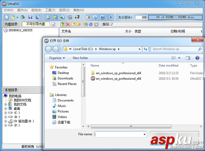Select Desktop in Favorites

pyautogui.click(x=63, y=73)
